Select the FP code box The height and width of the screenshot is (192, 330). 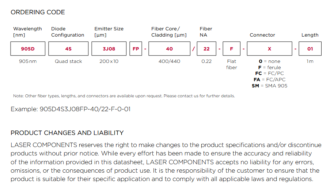(136, 49)
